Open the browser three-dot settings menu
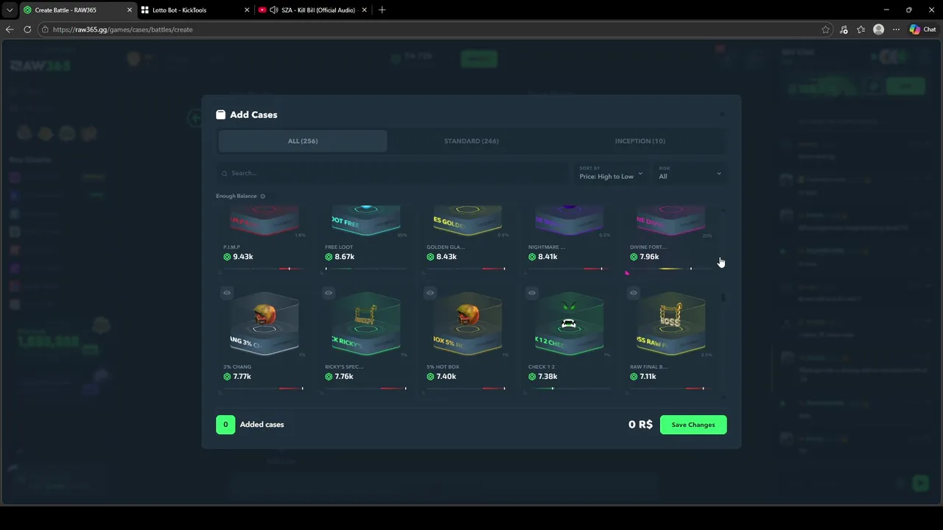 (x=896, y=29)
